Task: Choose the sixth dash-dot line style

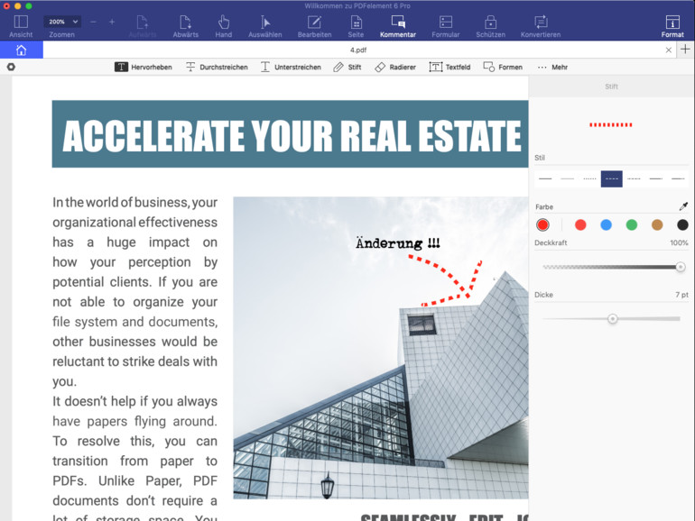Action: pos(656,178)
